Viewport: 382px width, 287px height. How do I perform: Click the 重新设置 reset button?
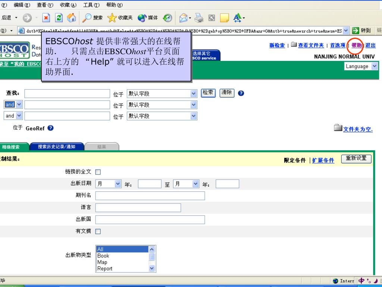(356, 159)
